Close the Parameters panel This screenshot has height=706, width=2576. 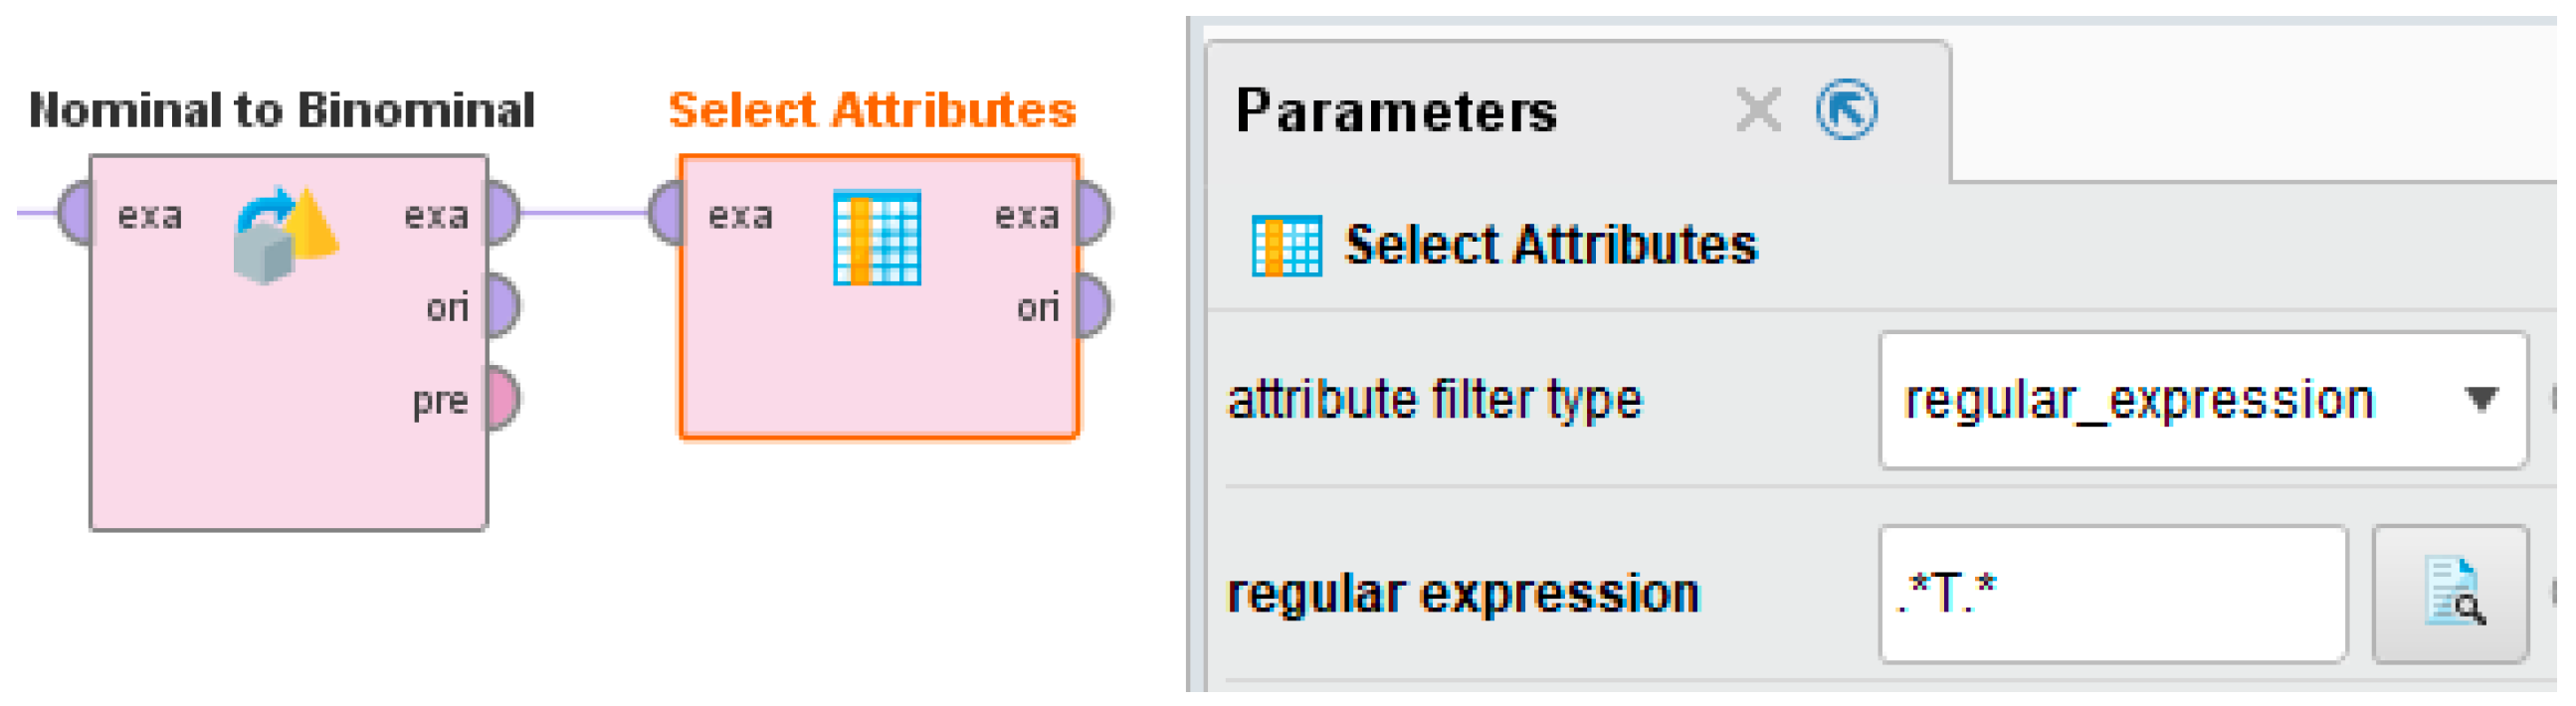1758,109
